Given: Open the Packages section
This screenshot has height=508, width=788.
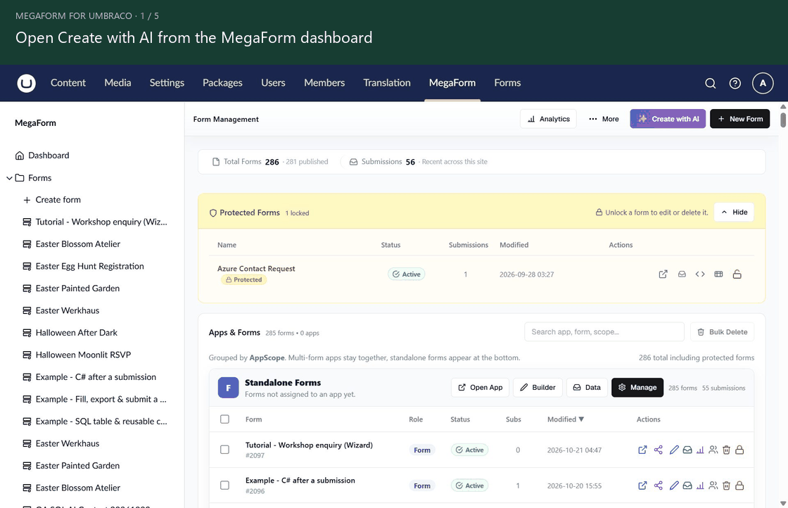Looking at the screenshot, I should 222,83.
